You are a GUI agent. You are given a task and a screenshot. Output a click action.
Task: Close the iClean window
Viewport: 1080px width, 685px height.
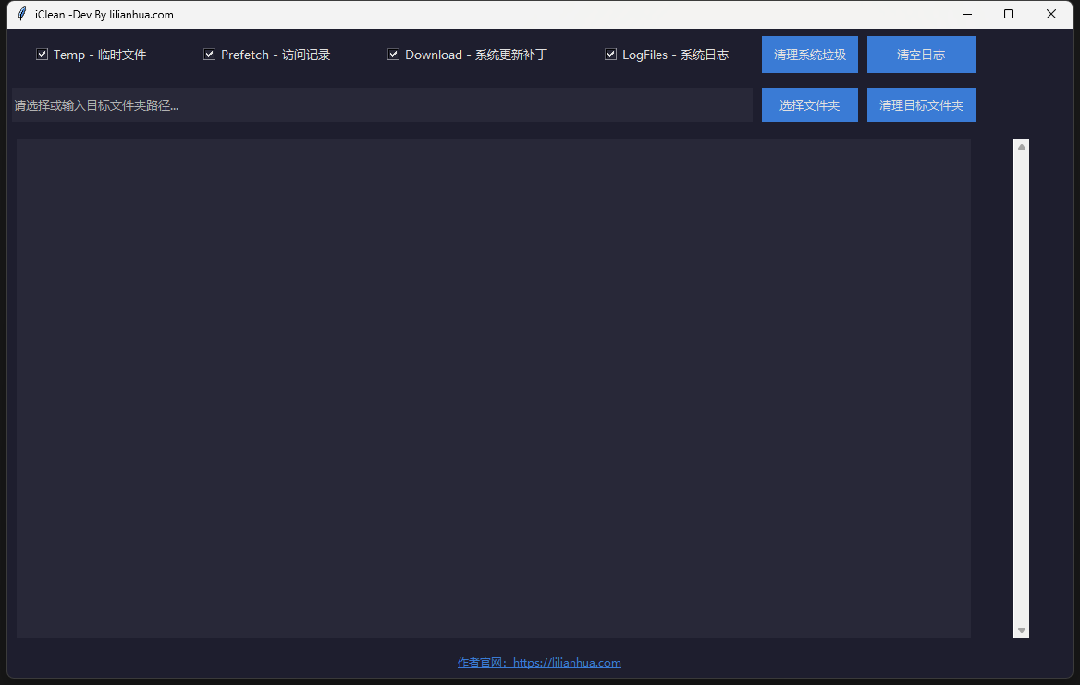point(1051,14)
